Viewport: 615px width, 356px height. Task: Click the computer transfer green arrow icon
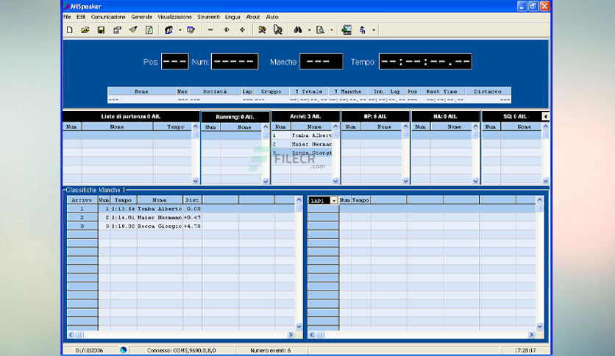point(346,30)
